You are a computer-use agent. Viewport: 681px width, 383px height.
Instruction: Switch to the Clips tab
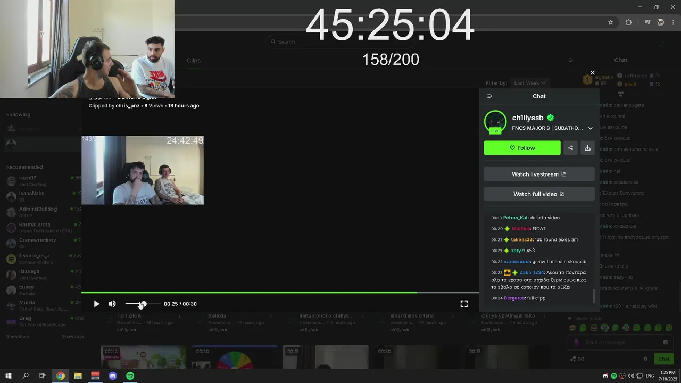pos(194,61)
